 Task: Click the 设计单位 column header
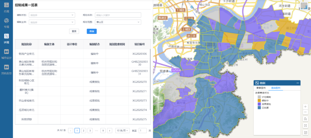click(72, 44)
